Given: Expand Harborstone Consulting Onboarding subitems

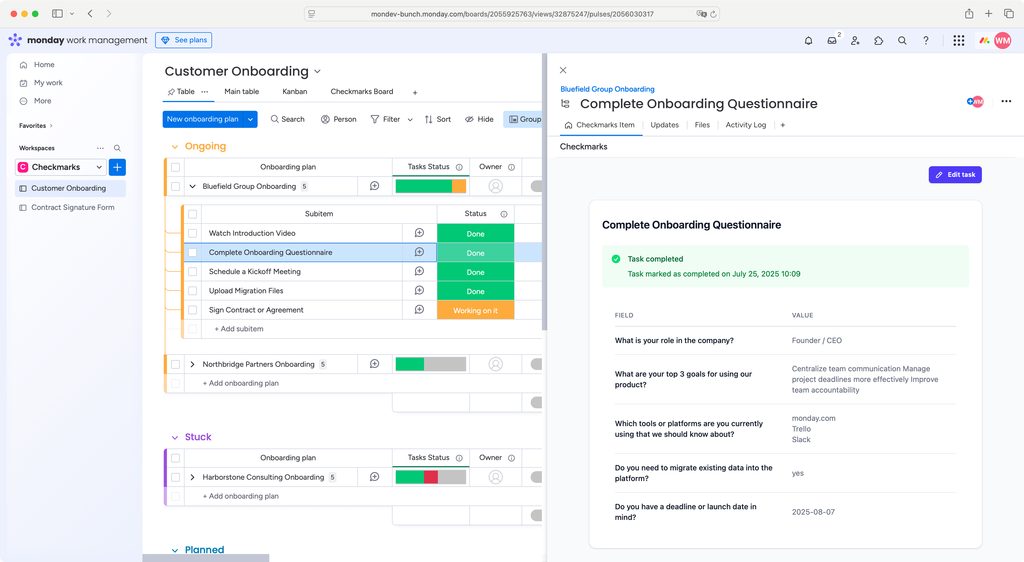Looking at the screenshot, I should (x=192, y=477).
